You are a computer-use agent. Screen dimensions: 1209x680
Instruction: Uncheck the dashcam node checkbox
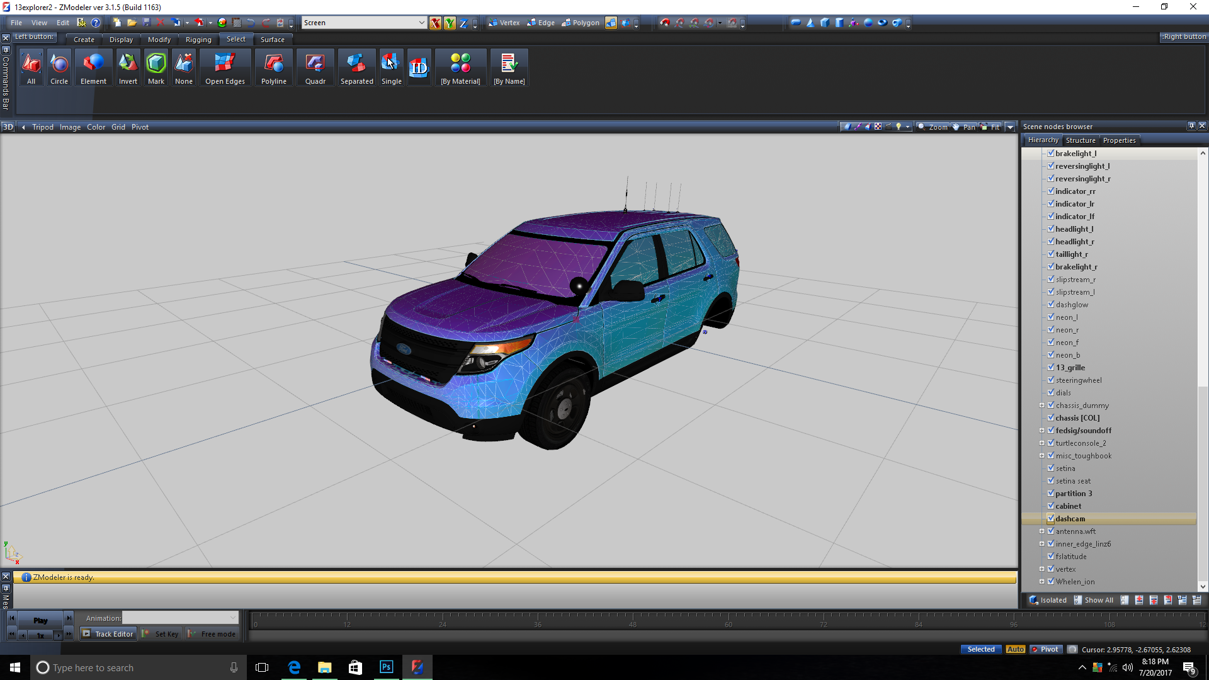tap(1051, 518)
